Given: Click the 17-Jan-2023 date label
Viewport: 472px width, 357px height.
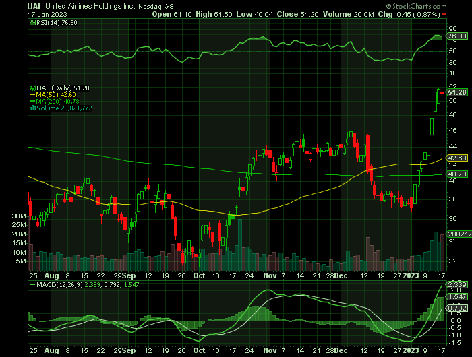Looking at the screenshot, I should (x=48, y=14).
